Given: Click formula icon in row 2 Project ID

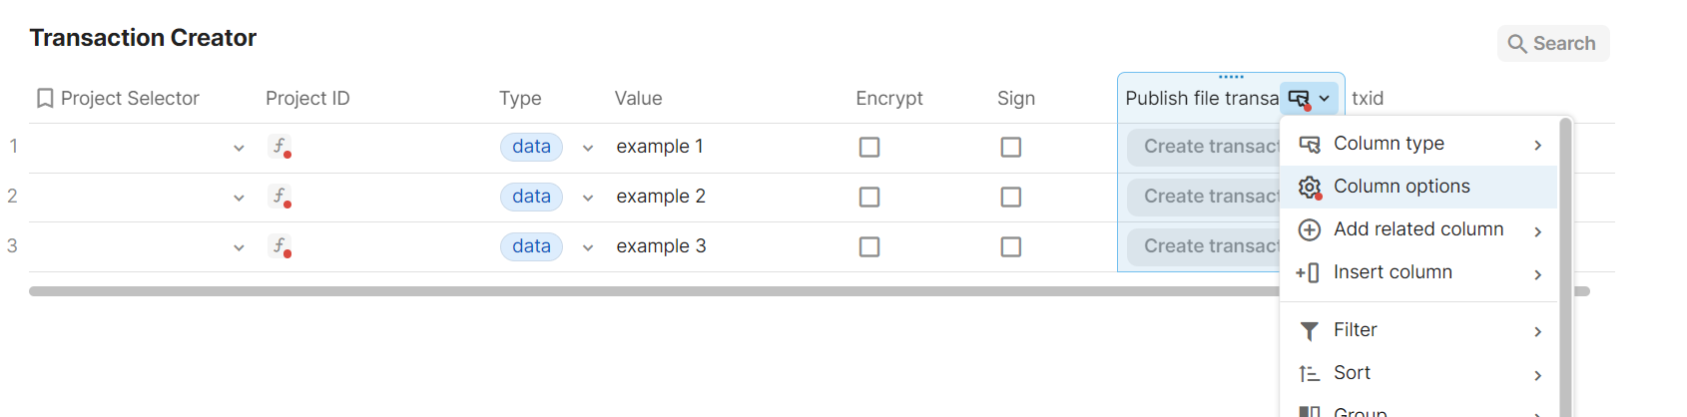Looking at the screenshot, I should (x=280, y=197).
